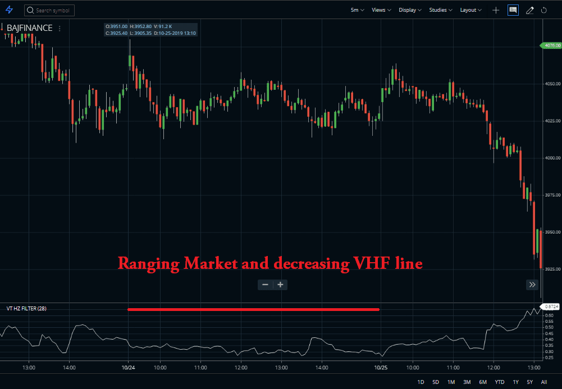Click the 0.6724 indicator value tag

tap(550, 306)
